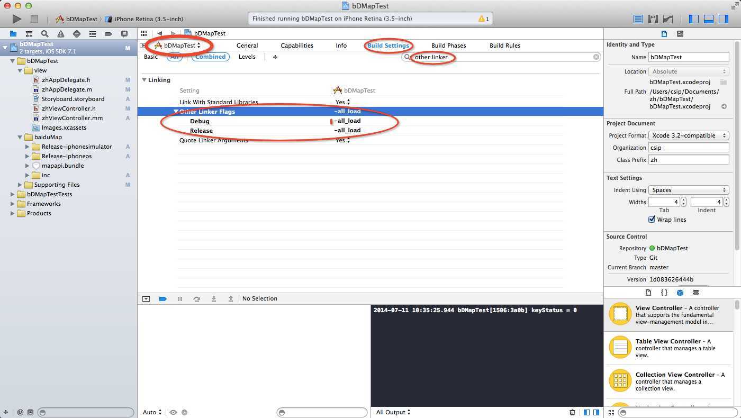741x418 pixels.
Task: Open the Issue navigator
Action: coord(61,34)
